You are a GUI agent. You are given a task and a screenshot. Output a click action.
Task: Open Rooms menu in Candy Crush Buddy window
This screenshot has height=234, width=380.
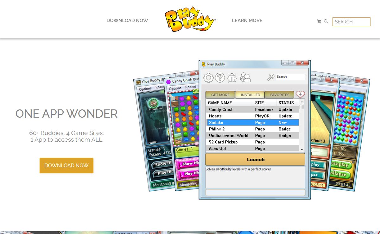tap(191, 87)
